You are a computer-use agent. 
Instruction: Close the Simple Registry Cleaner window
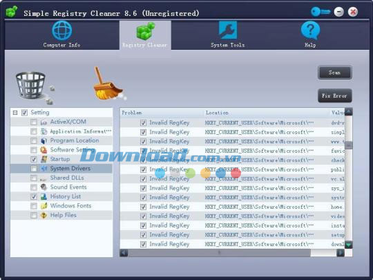(353, 12)
